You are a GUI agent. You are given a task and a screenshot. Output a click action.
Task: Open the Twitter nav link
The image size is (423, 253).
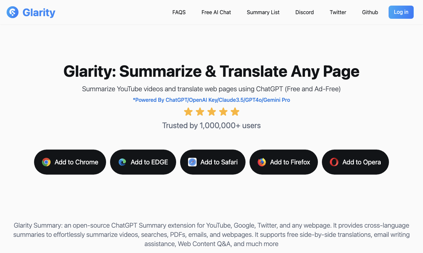pos(338,12)
